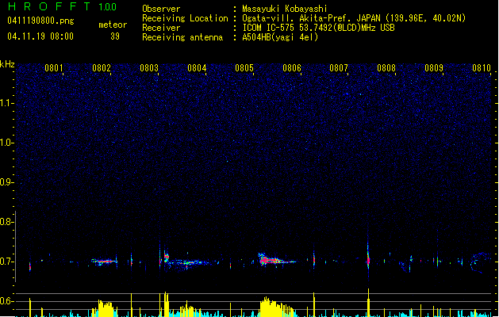Image resolution: width=499 pixels, height=317 pixels.
Task: Click the meteor echo trace between 0805 and 0806
Action: coord(275,260)
